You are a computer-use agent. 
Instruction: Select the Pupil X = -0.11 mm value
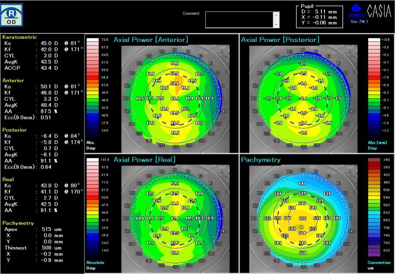319,17
